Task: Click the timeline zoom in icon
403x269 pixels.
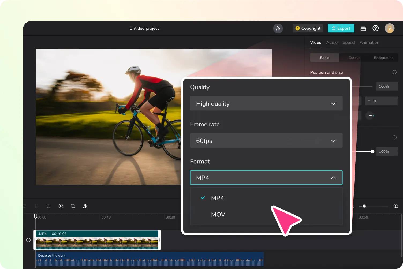Action: (395, 206)
